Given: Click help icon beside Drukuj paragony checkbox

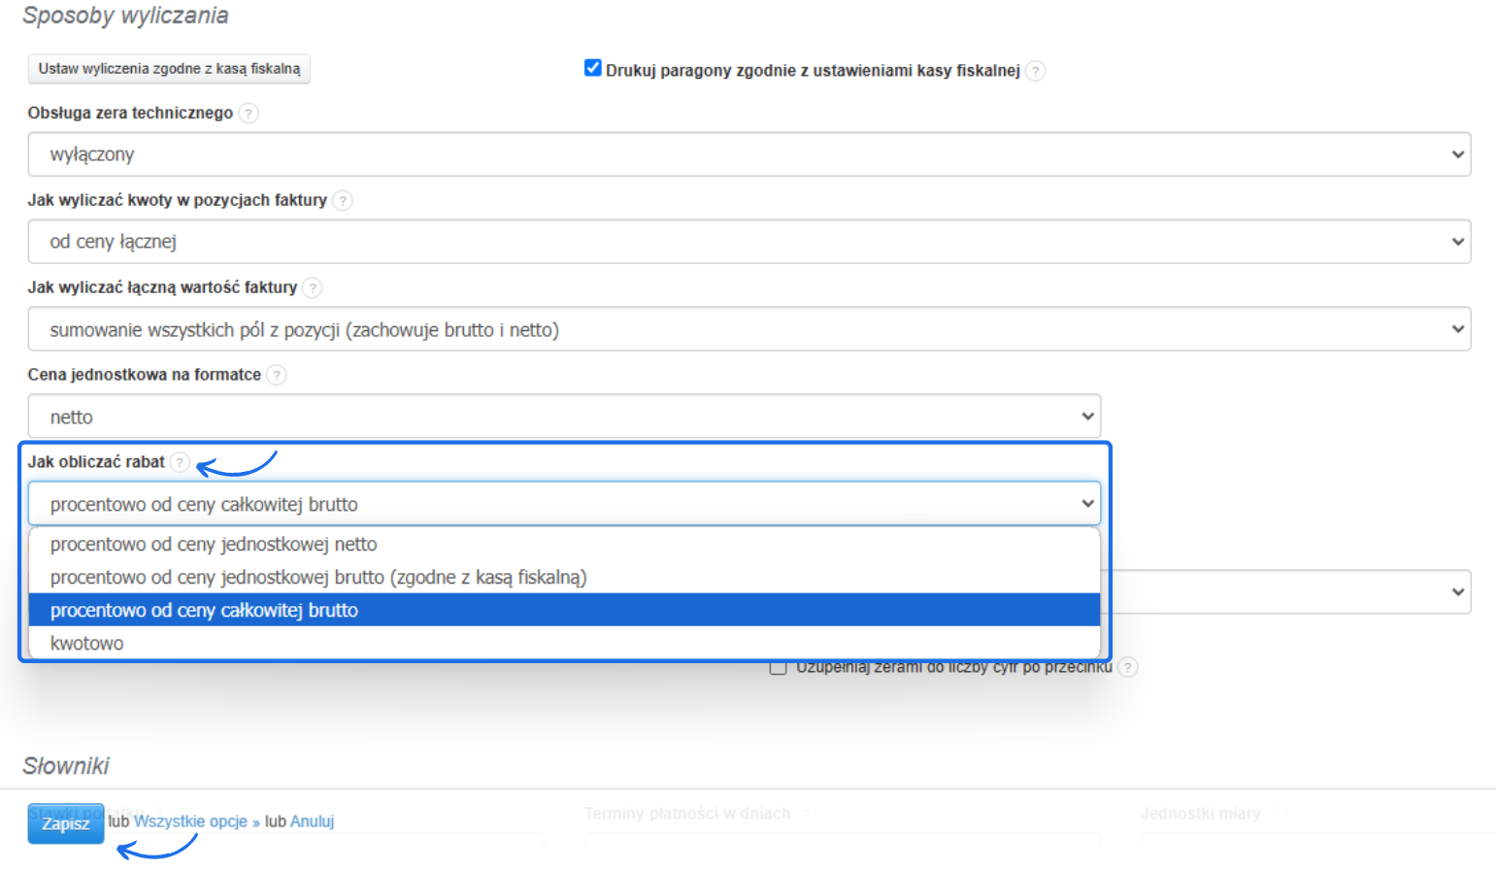Looking at the screenshot, I should [x=1036, y=71].
